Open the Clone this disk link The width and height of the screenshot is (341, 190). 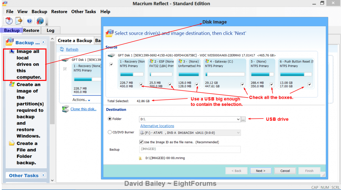point(83,109)
